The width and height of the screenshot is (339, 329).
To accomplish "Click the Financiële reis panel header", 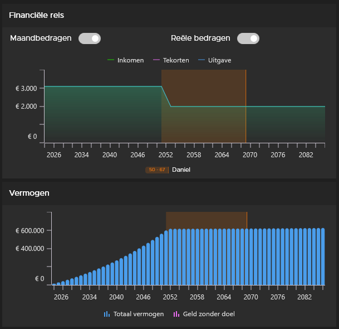I will click(x=37, y=15).
